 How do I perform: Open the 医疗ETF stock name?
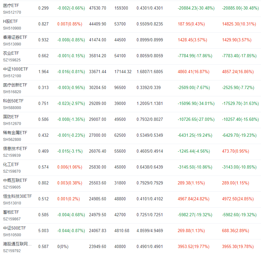click(x=11, y=5)
